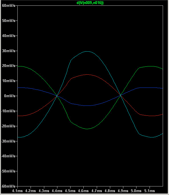Click the -20mV/s axis label
Screen dimensions: 169x195
pyautogui.click(x=8, y=126)
